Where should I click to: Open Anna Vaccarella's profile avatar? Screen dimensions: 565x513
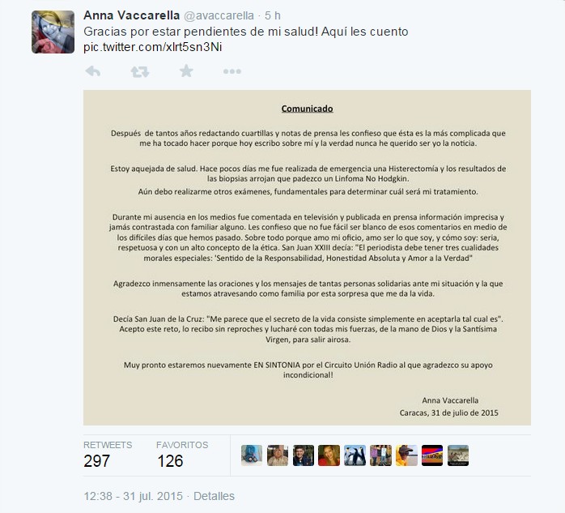click(53, 32)
